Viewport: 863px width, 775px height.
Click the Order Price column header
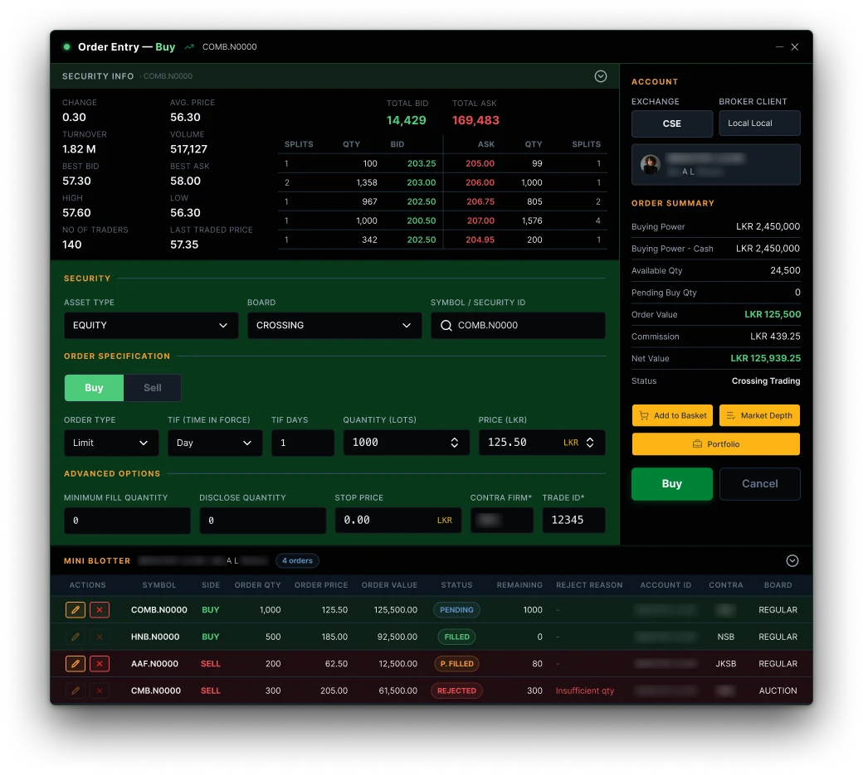(x=321, y=585)
